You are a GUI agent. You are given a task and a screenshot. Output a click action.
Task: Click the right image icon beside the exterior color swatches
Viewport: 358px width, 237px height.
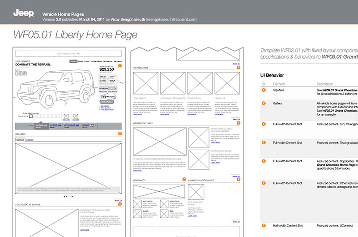point(76,116)
